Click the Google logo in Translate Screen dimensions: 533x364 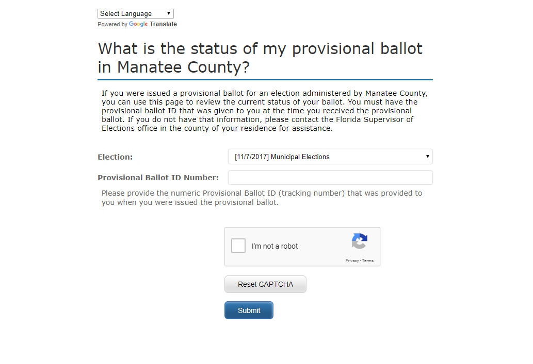(x=138, y=24)
